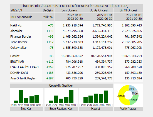The width and height of the screenshot is (153, 117).
Task: Click the +86 Hasılat change value
Action: tap(51, 56)
